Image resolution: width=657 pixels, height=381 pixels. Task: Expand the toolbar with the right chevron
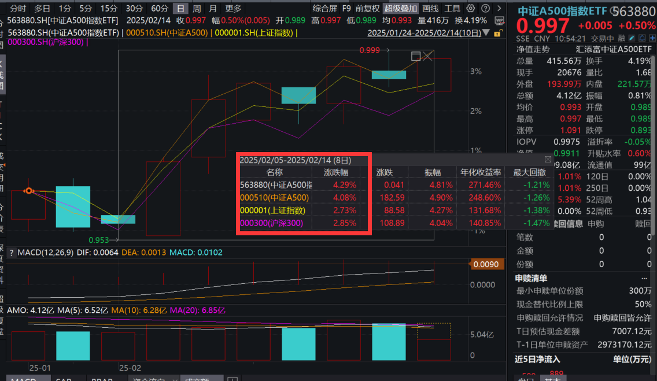click(x=499, y=8)
